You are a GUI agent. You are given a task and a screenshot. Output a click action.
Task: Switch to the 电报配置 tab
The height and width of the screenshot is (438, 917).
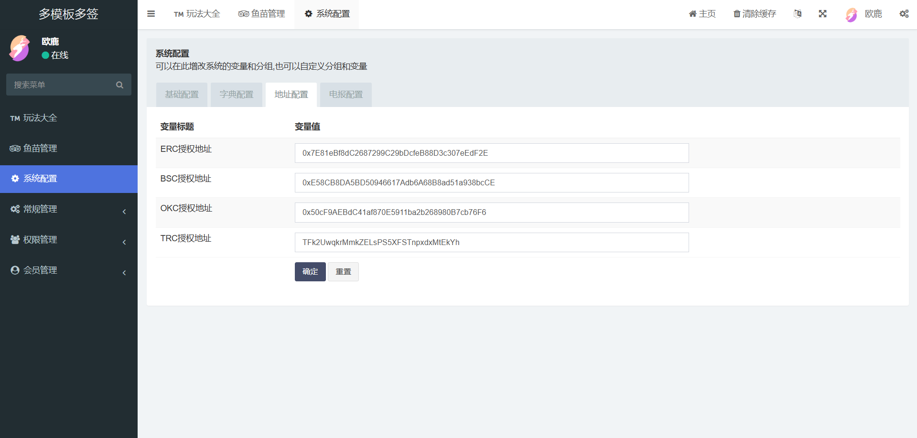(345, 95)
